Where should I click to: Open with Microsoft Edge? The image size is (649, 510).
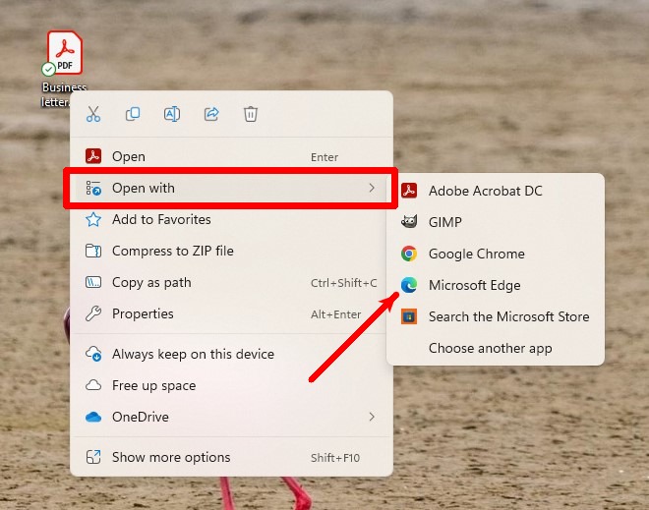pos(496,285)
